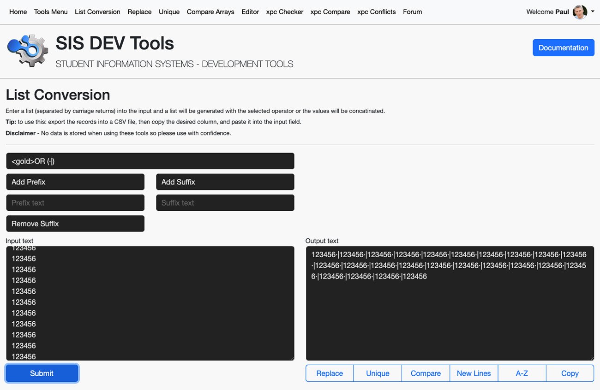The image size is (600, 390).
Task: Click the Add Prefix button
Action: click(x=75, y=182)
